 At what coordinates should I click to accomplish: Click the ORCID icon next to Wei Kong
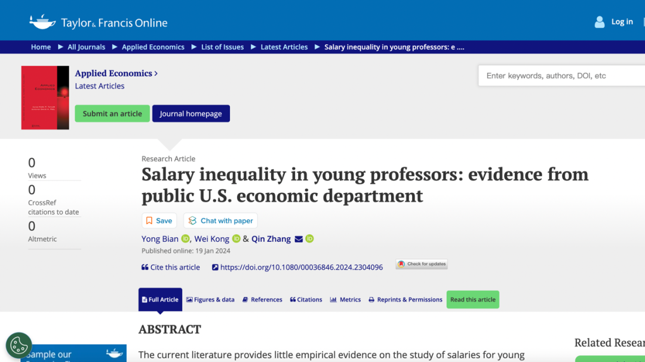(236, 238)
